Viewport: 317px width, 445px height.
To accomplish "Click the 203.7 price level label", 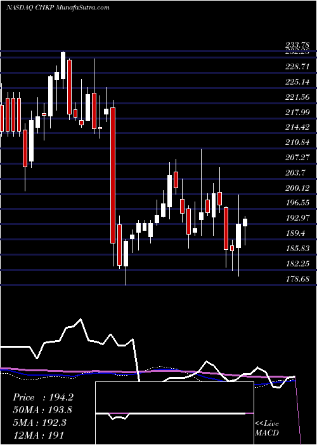I will 295,172.
